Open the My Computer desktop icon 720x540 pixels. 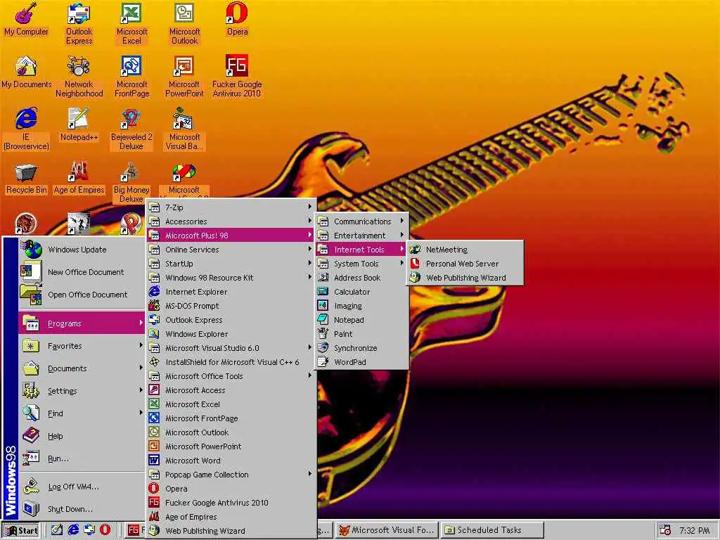[26, 20]
